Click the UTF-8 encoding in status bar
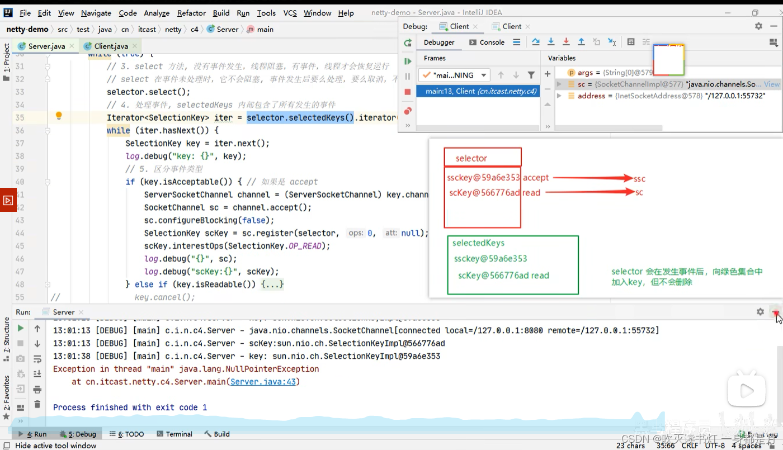Screen dimensions: 783x450 pos(715,446)
